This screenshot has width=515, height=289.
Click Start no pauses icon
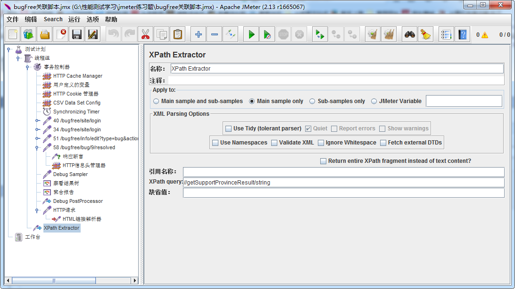[x=267, y=34]
